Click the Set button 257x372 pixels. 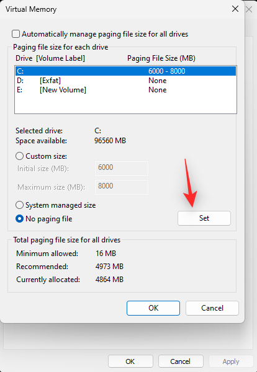tap(204, 218)
